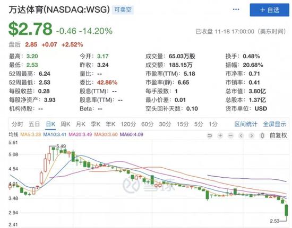Viewport: 292px width, 228px height.
Task: Select the 年K chart tab
Action: 110,124
